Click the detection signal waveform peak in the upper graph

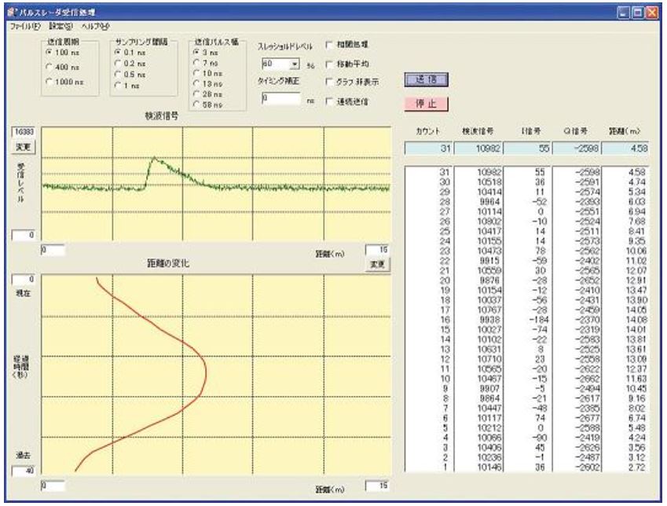click(x=154, y=159)
